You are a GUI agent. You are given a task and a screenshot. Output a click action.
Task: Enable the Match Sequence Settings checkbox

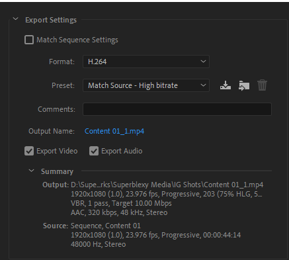(x=29, y=40)
